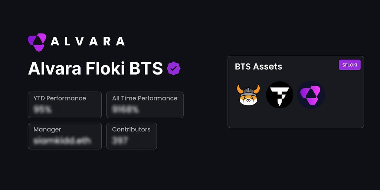Click the blurred All Time Performance value
Image resolution: width=380 pixels, height=190 pixels.
(x=125, y=110)
